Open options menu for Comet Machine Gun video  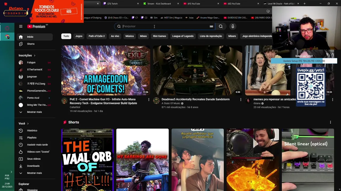pyautogui.click(x=149, y=99)
